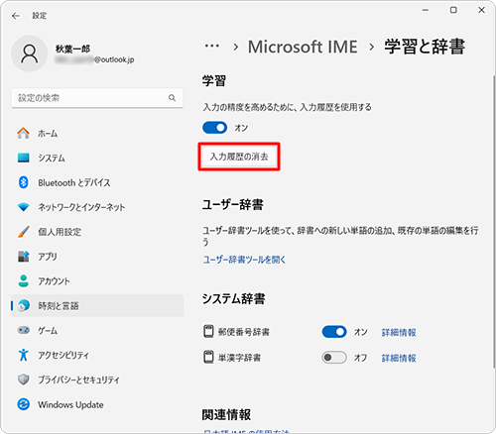The image size is (496, 434).
Task: Click the 秋葉一郎 account name
Action: pos(72,49)
